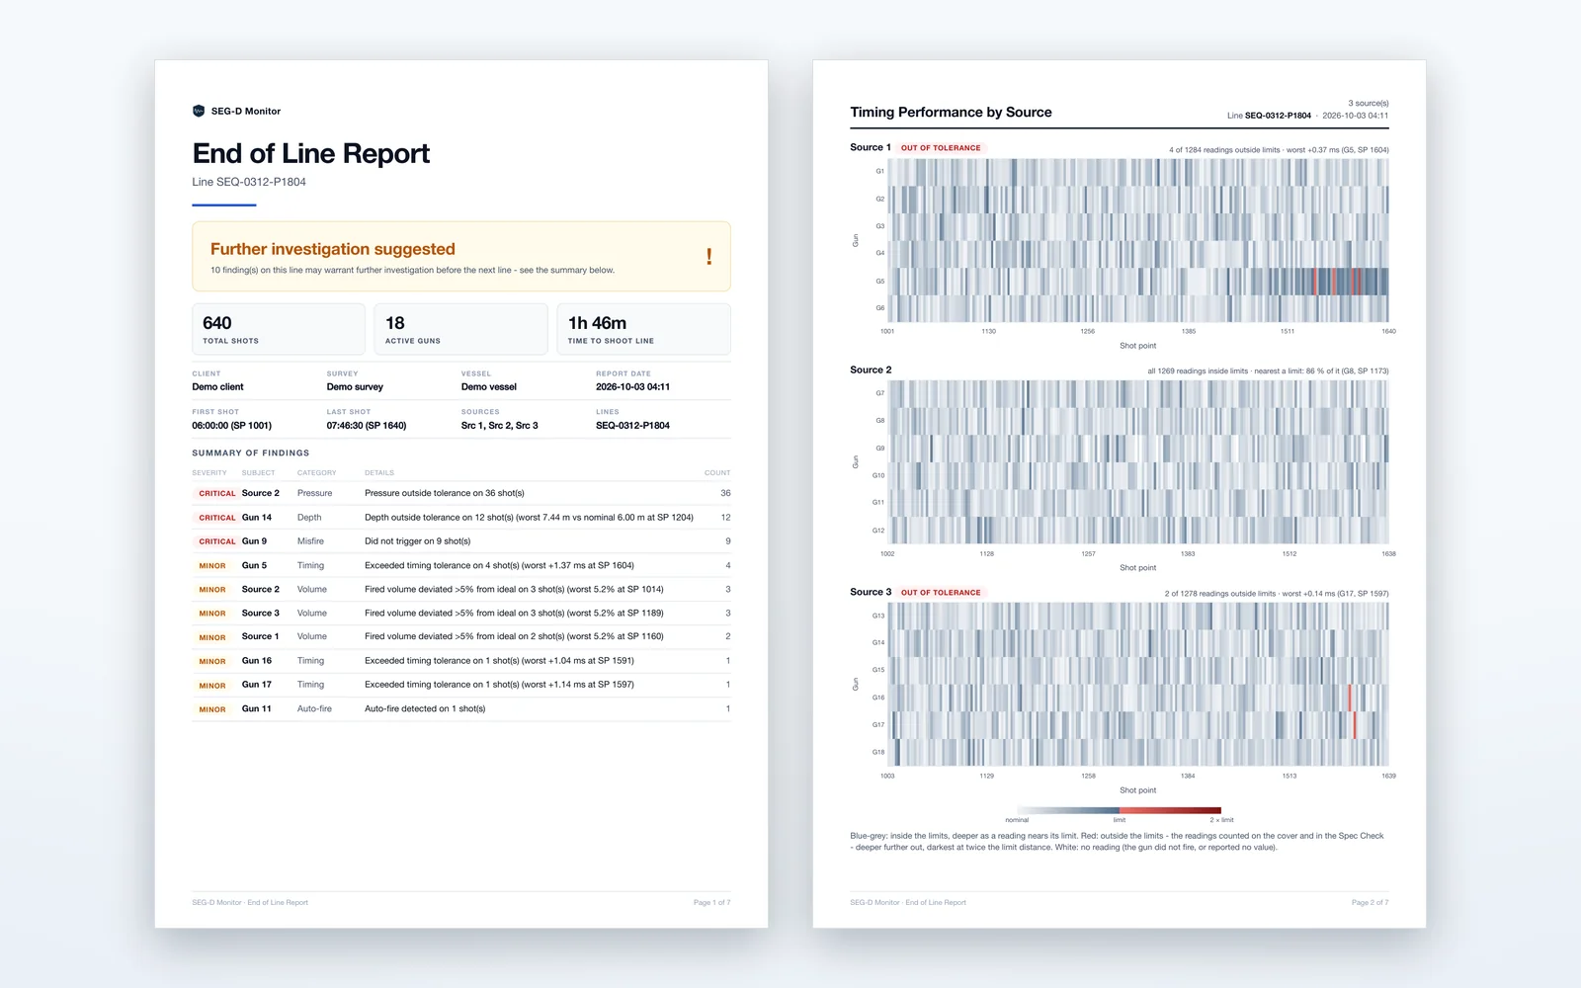Viewport: 1581px width, 988px height.
Task: Click the Source 2 readings inside limits note
Action: (1268, 371)
